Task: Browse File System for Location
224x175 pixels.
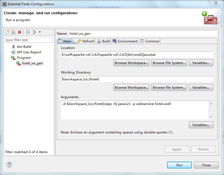Action: click(169, 63)
